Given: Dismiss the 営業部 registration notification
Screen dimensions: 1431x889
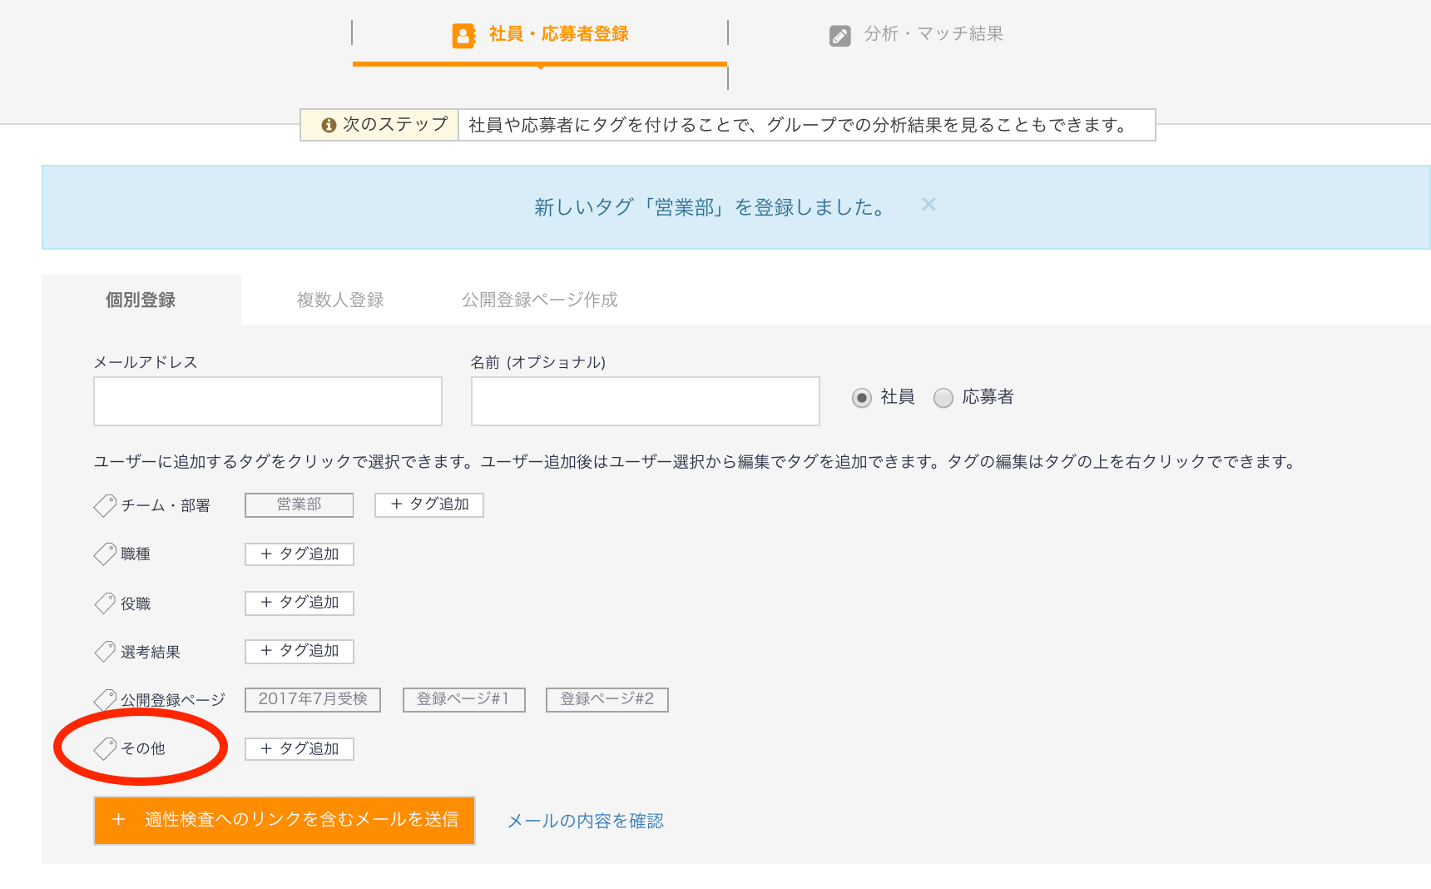Looking at the screenshot, I should [x=928, y=204].
